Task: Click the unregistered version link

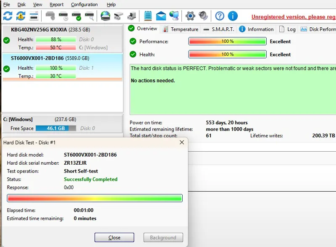Action: (x=293, y=17)
